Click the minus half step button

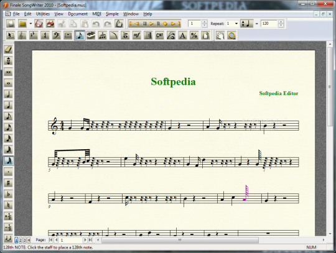tap(8, 228)
